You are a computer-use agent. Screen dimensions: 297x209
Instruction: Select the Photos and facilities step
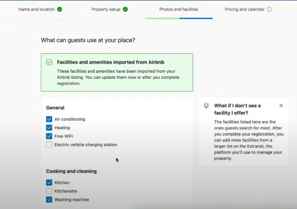[179, 9]
